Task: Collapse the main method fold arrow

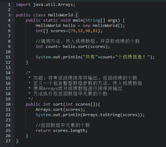Action: coord(13,20)
